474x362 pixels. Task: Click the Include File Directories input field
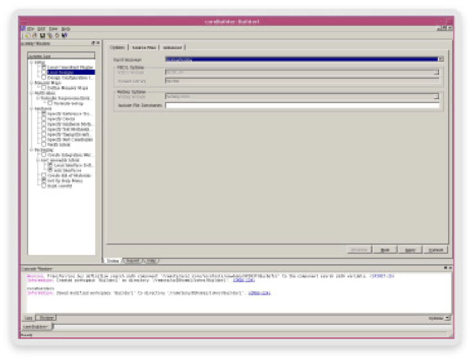pyautogui.click(x=302, y=105)
